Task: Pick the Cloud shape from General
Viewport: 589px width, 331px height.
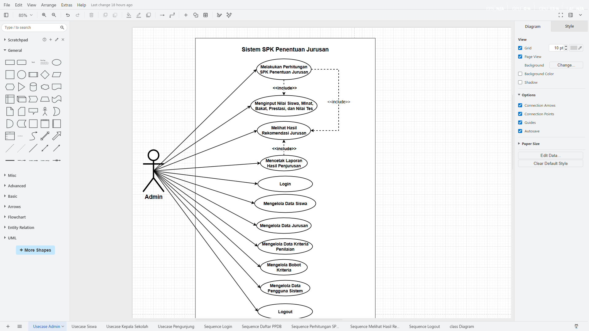Action: [x=45, y=87]
